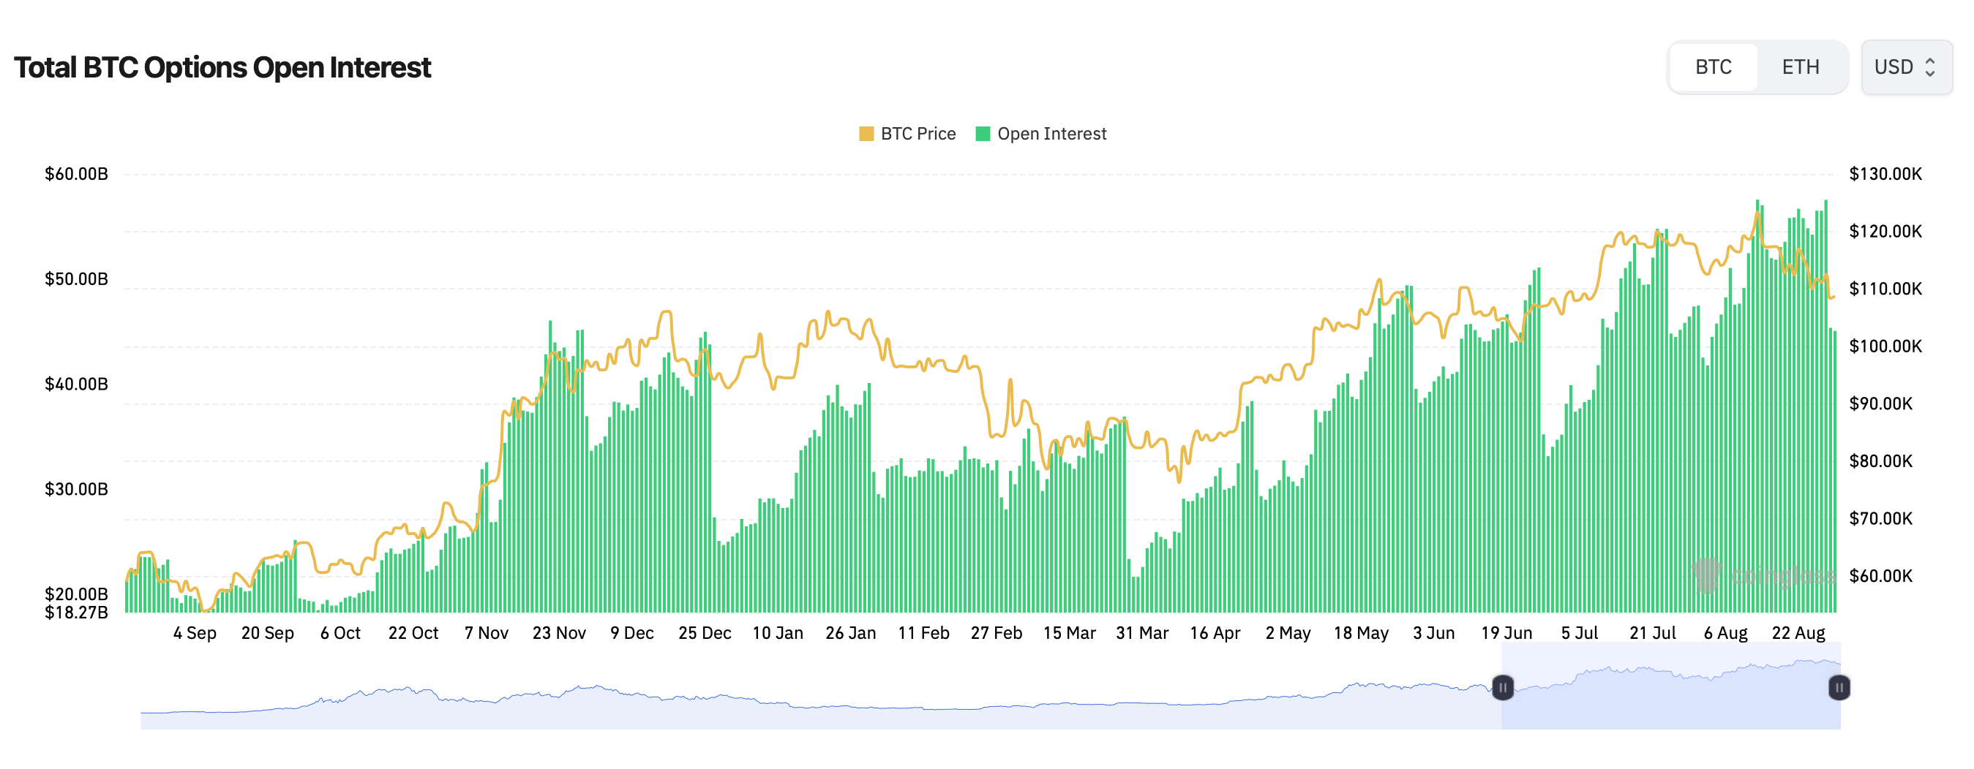The image size is (1974, 769).
Task: Click the green Open Interest legend swatch
Action: point(983,134)
